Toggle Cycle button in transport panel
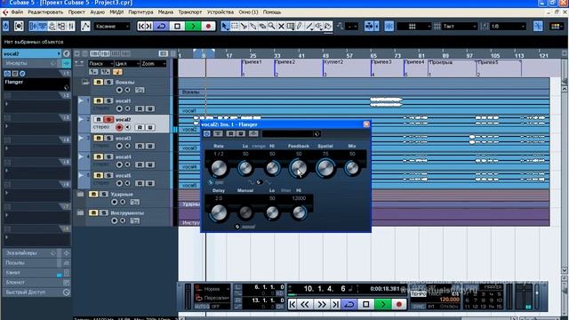The image size is (569, 320). [x=349, y=304]
